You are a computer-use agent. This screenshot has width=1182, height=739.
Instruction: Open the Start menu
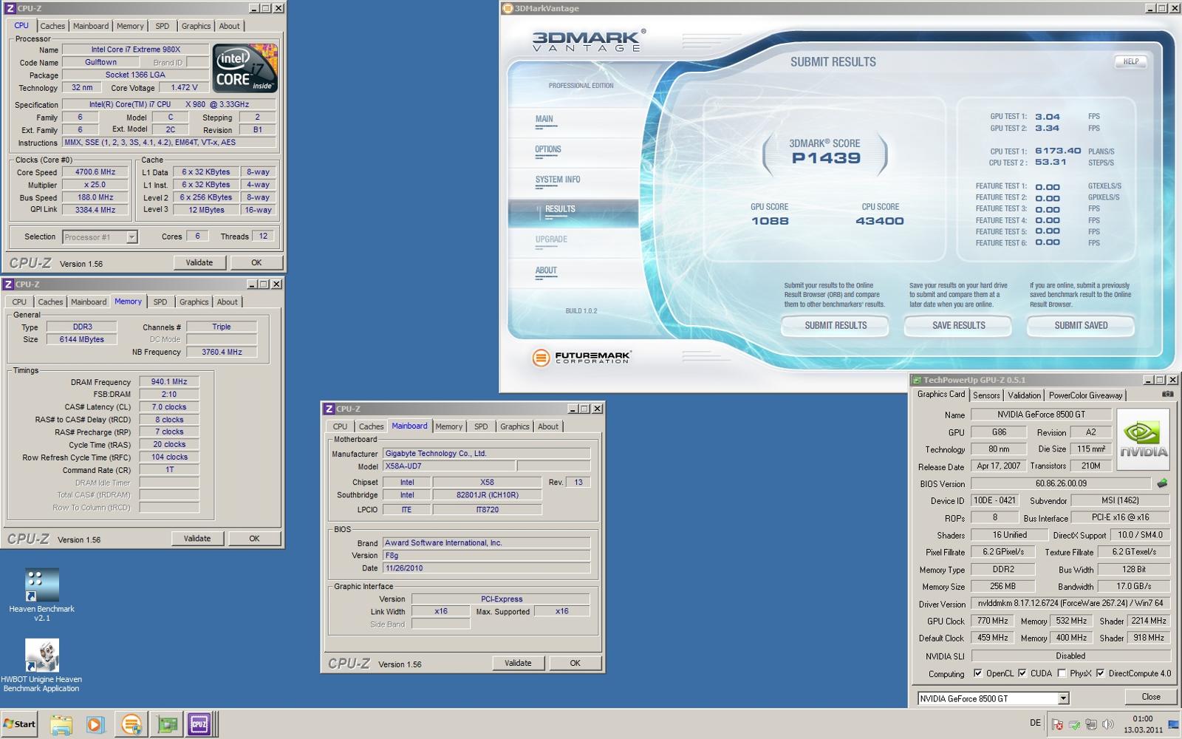click(20, 724)
